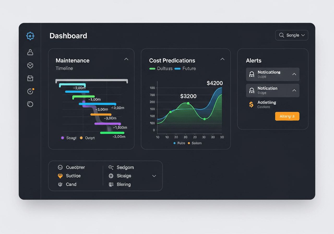Click the dollar icon next to Aotietiing
The height and width of the screenshot is (234, 334).
coord(251,104)
